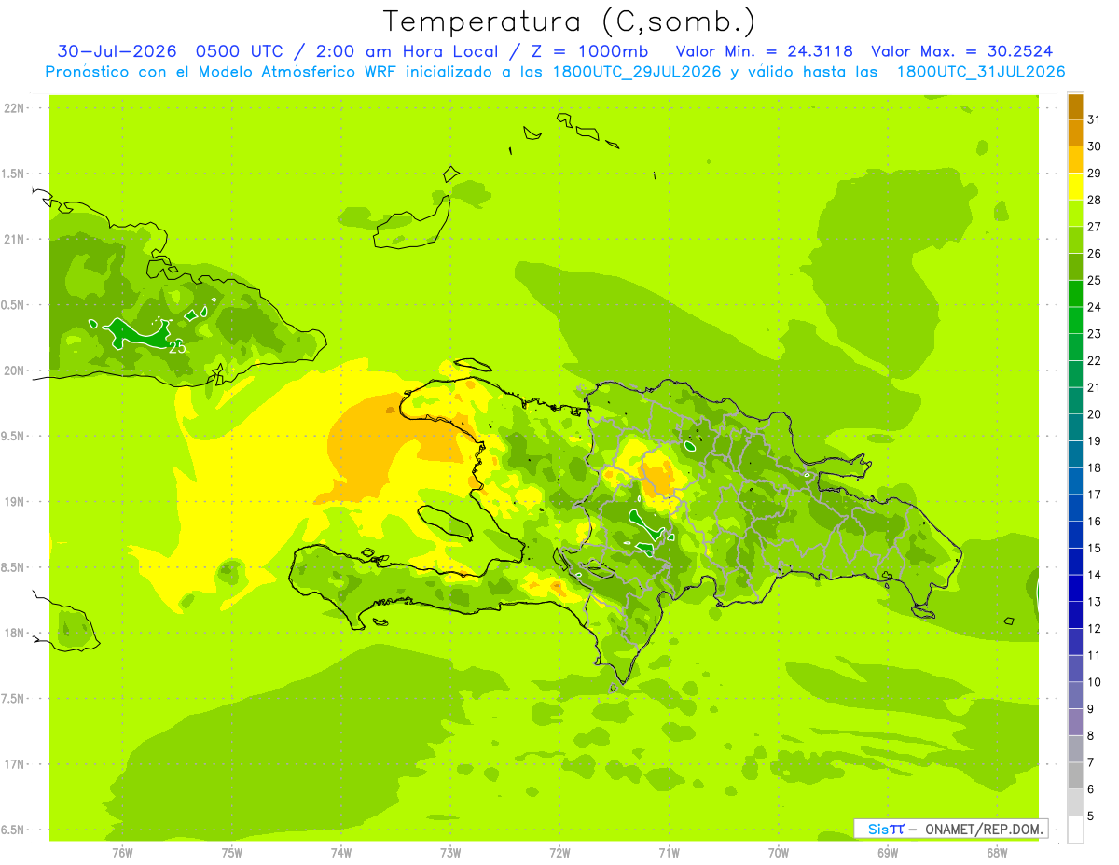
Task: Click the lime legend swatch between 27 and 28
Action: [1075, 213]
